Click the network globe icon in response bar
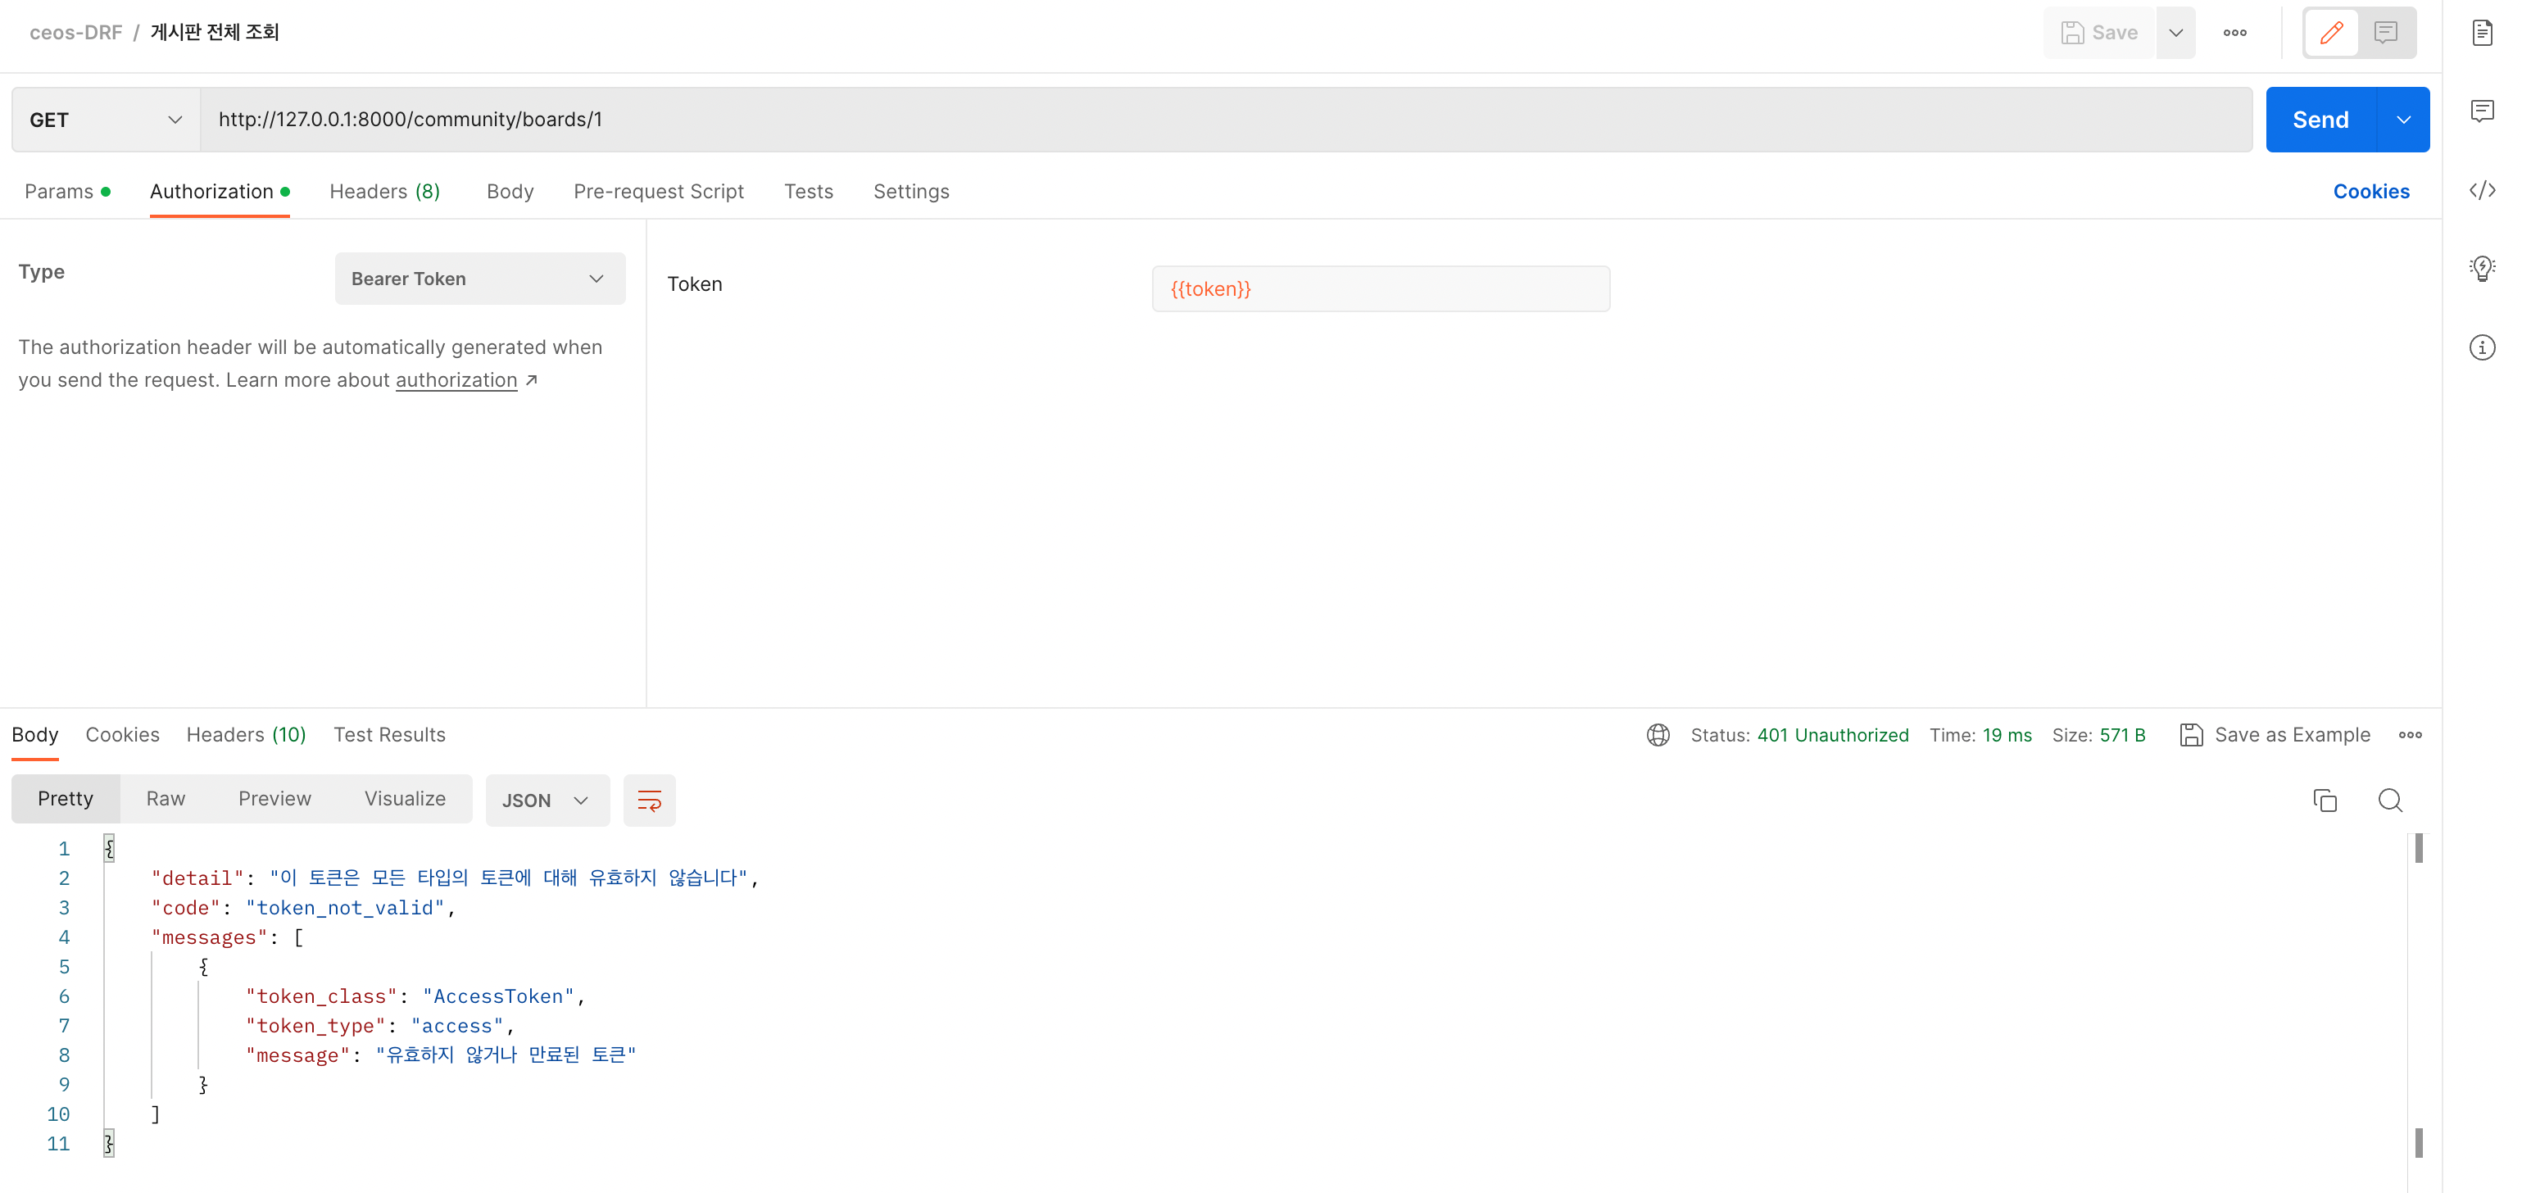 click(1658, 735)
